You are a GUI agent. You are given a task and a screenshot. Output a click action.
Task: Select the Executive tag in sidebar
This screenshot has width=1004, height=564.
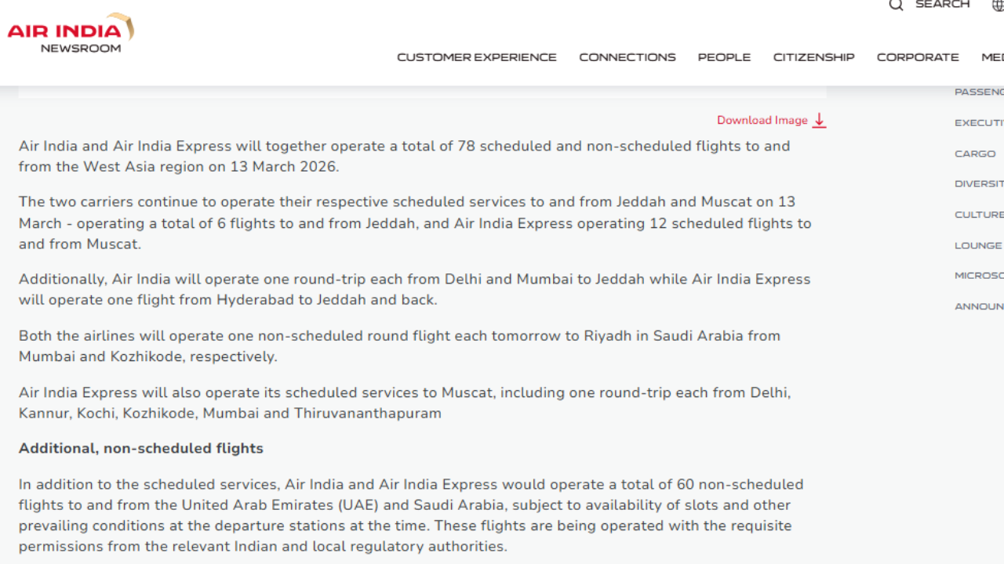[x=978, y=123]
